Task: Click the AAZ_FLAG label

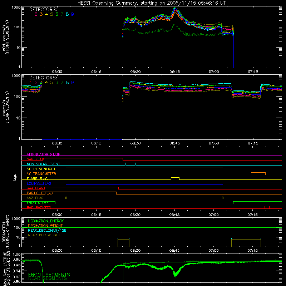Action: click(35, 198)
